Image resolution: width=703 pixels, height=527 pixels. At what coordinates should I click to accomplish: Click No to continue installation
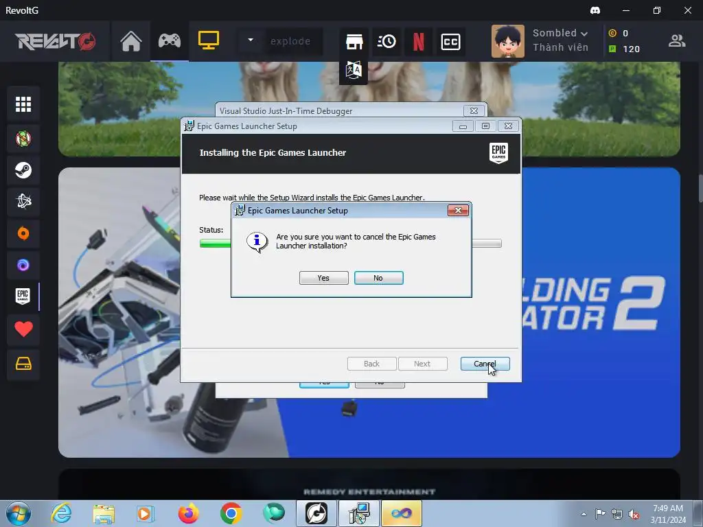(378, 278)
